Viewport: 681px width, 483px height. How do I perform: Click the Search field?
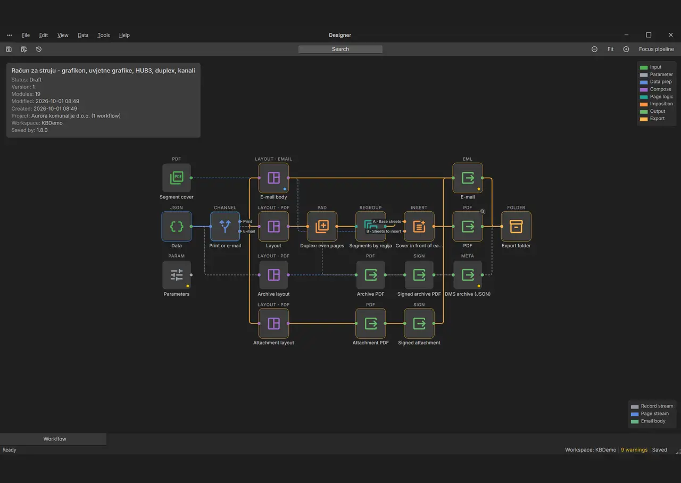click(x=340, y=49)
